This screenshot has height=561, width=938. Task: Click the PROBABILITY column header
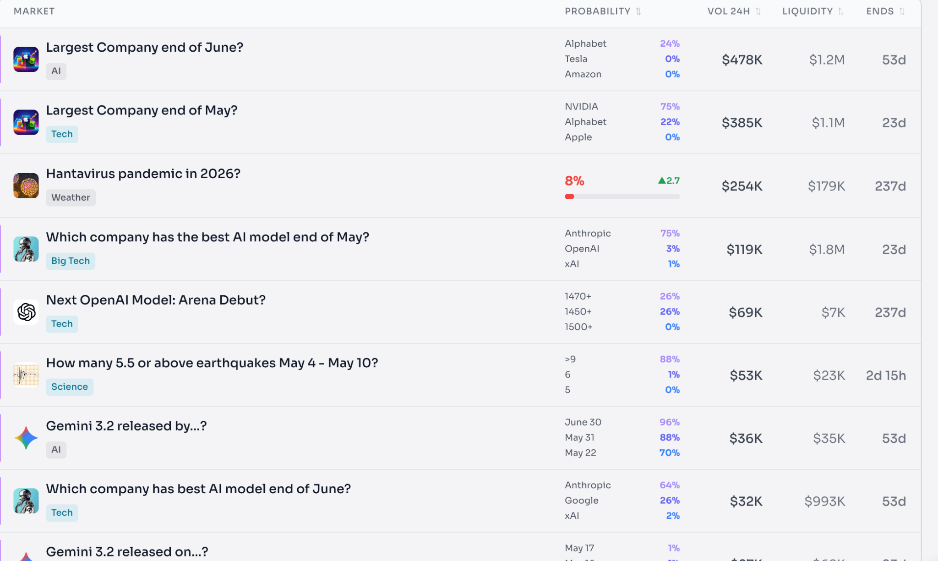(597, 11)
